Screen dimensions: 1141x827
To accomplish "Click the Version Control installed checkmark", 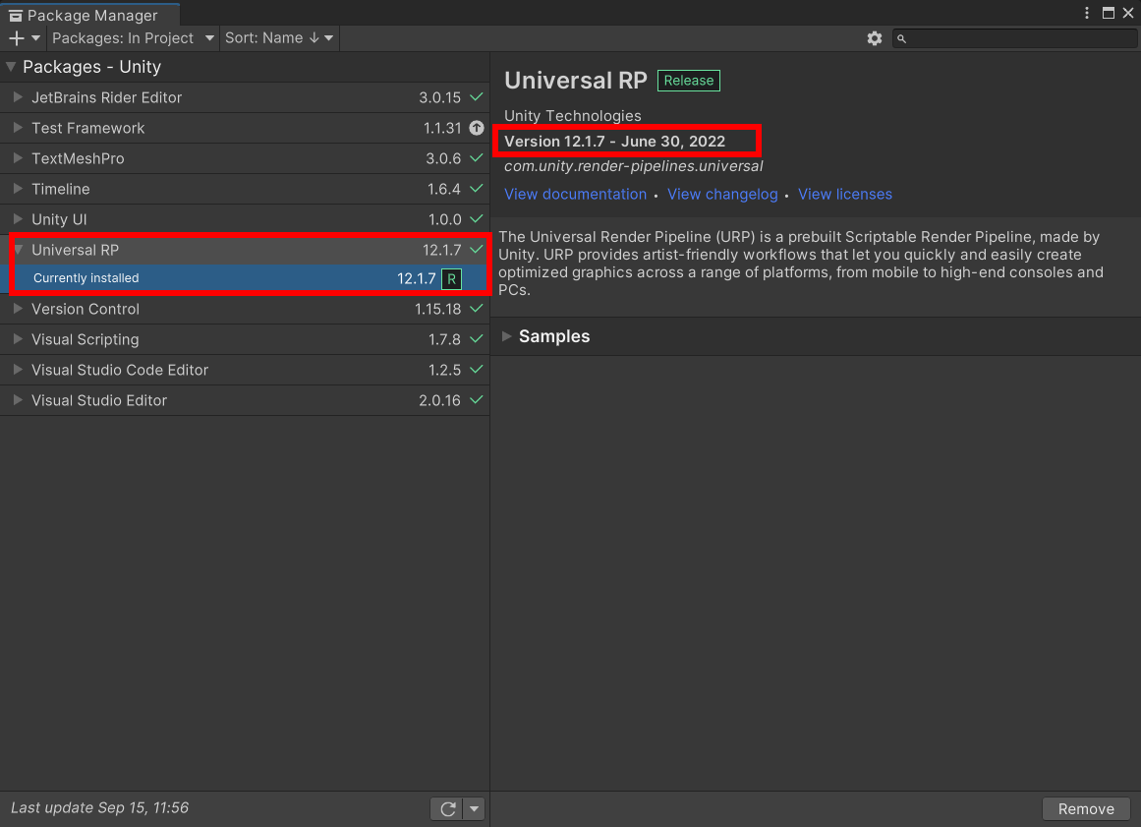I will (x=477, y=308).
